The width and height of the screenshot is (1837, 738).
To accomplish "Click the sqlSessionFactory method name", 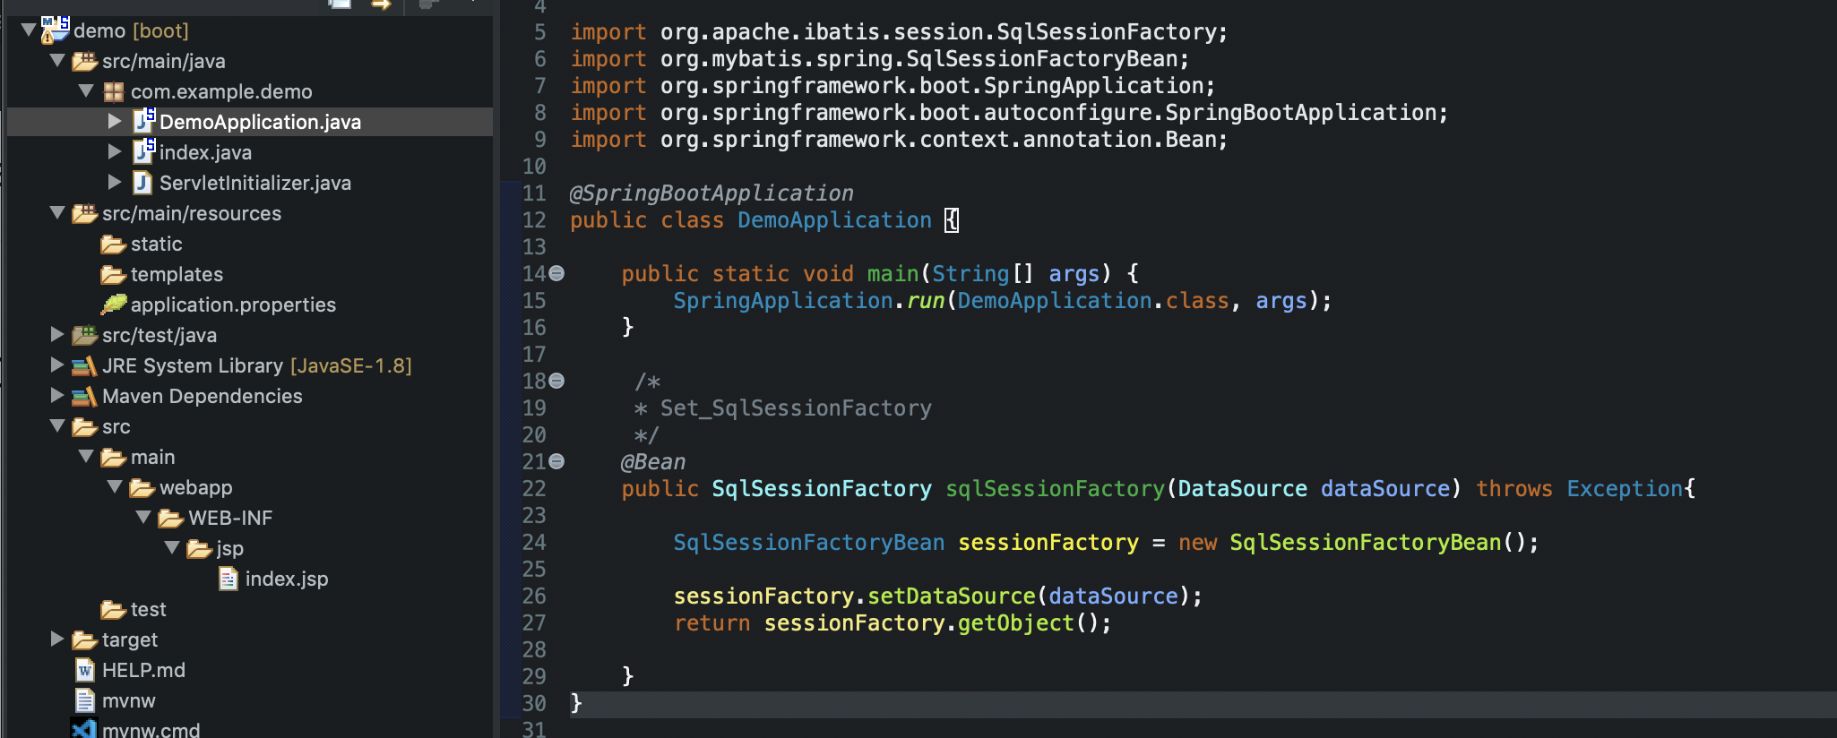I will coord(1056,489).
